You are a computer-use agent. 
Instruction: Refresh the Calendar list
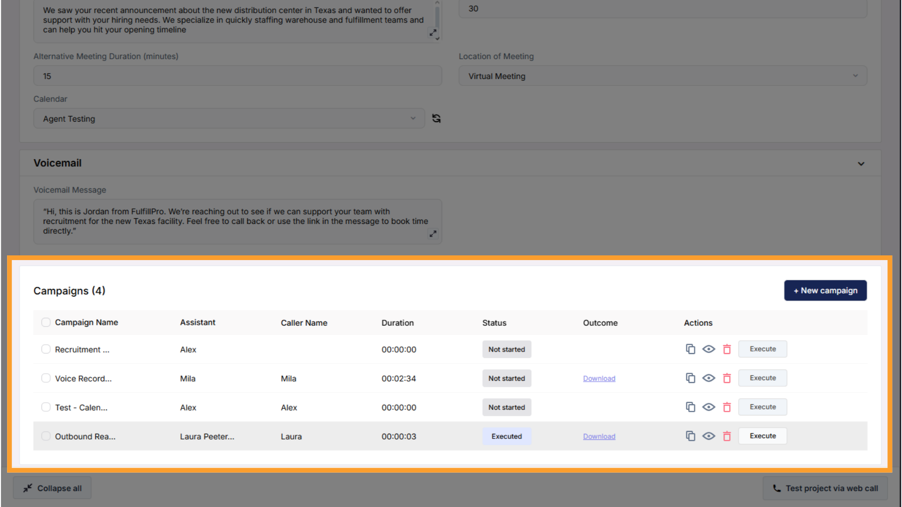pos(436,118)
